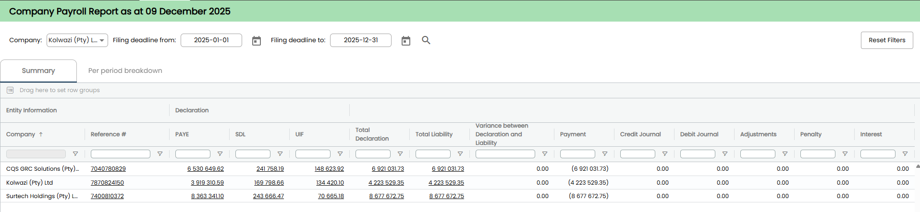Open reference link 7870824150

click(x=107, y=183)
